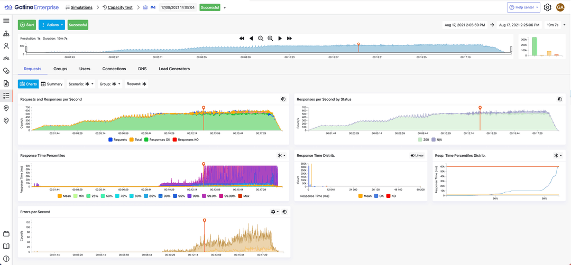Toggle Linear scale on Response Time Distrib
Screen dimensions: 571x265
pyautogui.click(x=417, y=156)
